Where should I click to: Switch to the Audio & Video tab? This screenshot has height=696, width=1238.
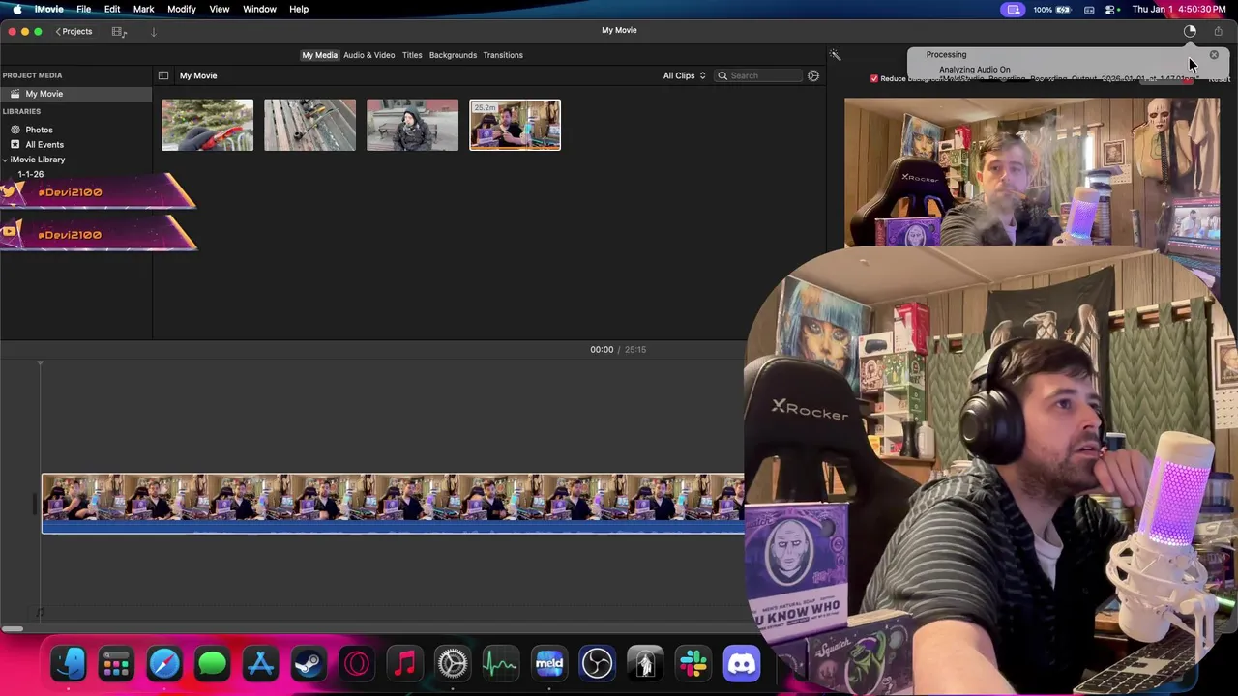368,55
